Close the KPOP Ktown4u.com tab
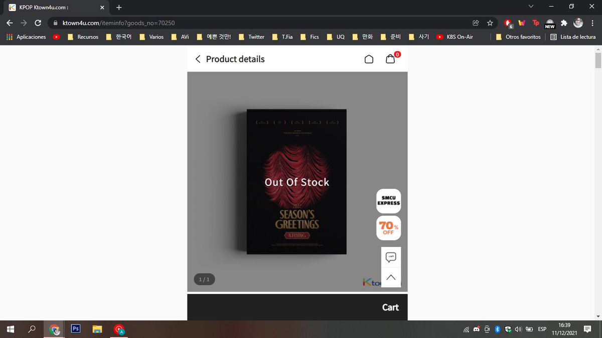Viewport: 602px width, 338px height. coord(102,8)
